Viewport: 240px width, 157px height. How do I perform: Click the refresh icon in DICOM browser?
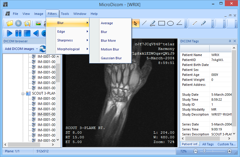click(x=43, y=49)
